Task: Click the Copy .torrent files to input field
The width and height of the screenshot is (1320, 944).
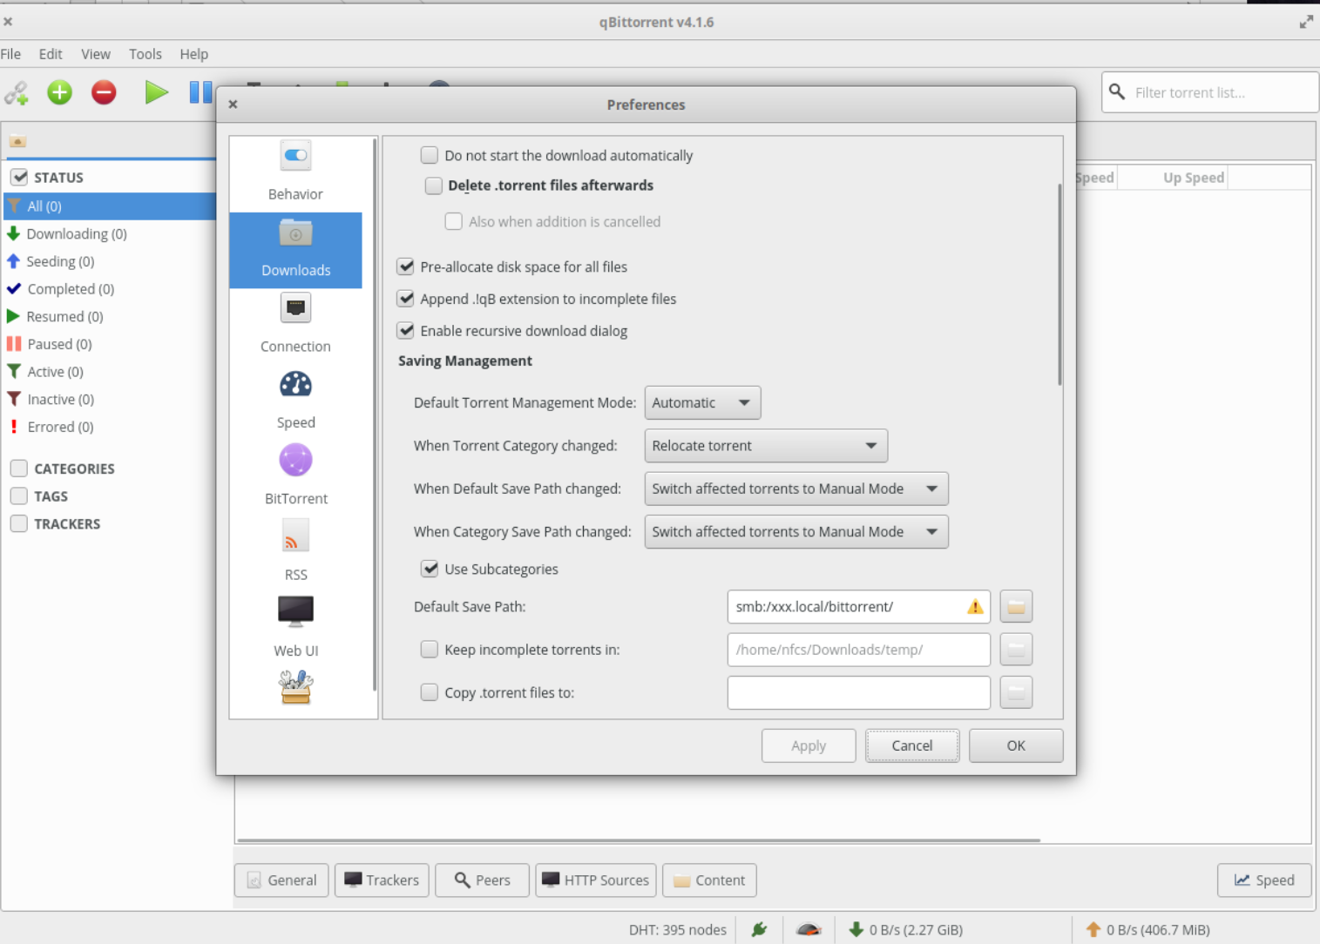Action: click(x=857, y=692)
